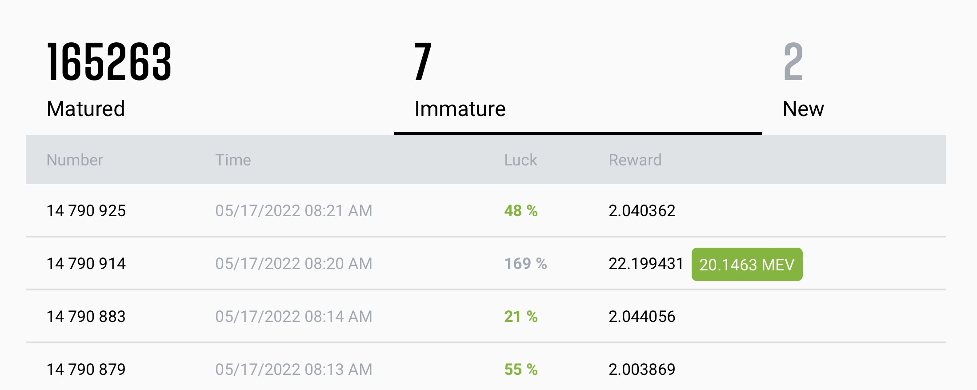Open block number 14 790 883
Image resolution: width=977 pixels, height=390 pixels.
86,317
